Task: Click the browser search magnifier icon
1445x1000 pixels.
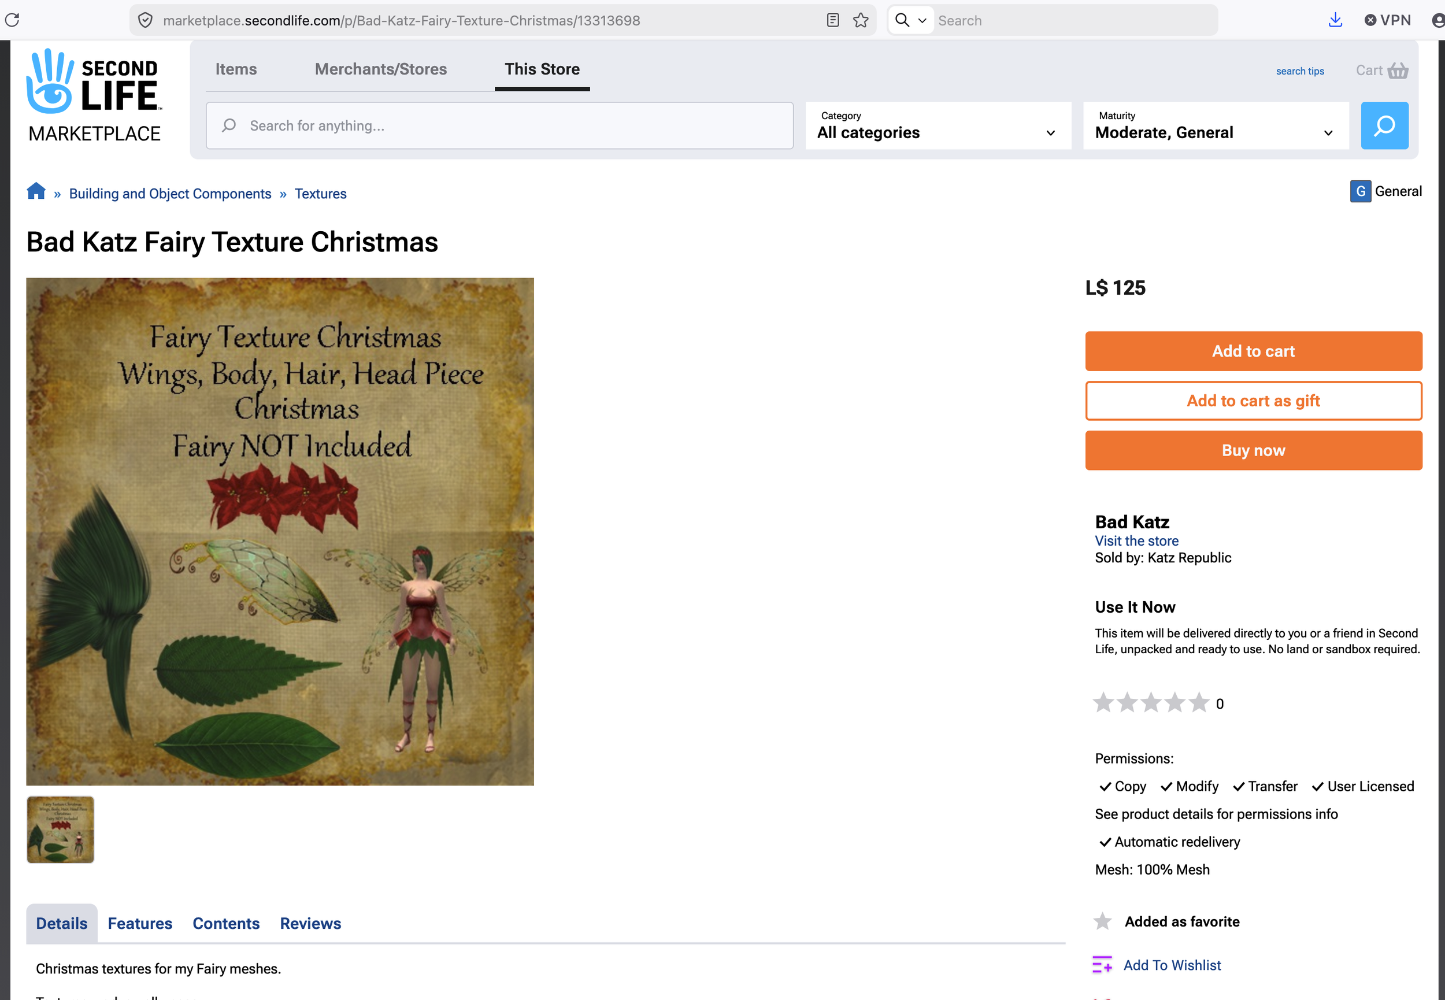Action: [x=902, y=20]
